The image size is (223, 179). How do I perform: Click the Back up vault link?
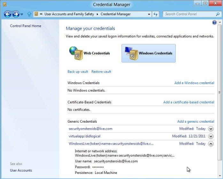(x=78, y=71)
